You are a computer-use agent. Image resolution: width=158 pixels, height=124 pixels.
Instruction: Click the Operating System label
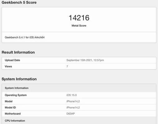pos(16,95)
